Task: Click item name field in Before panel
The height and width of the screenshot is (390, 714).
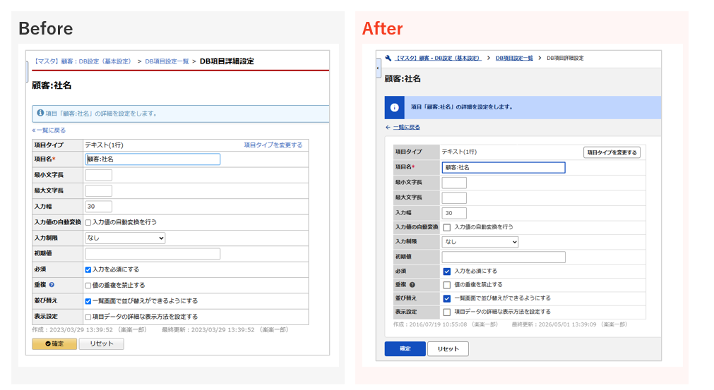Action: point(153,159)
